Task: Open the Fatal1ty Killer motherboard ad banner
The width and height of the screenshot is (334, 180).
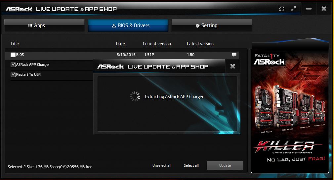Action: tap(290, 111)
